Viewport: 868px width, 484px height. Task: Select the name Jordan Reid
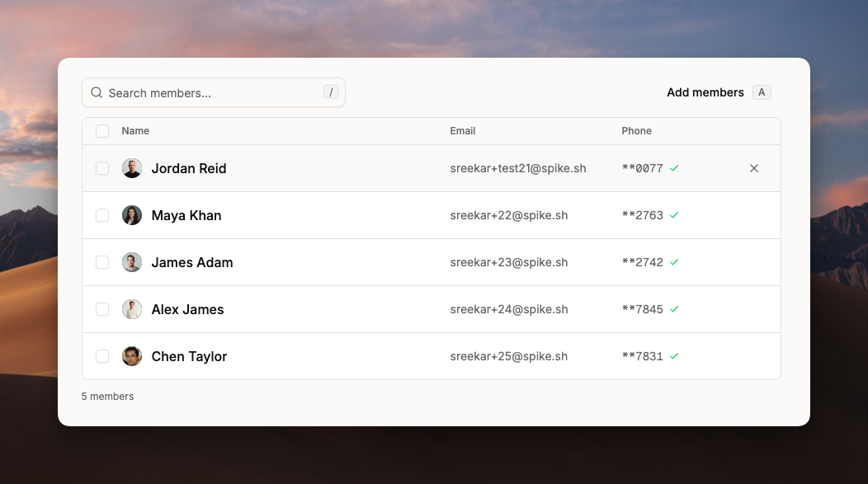(189, 168)
